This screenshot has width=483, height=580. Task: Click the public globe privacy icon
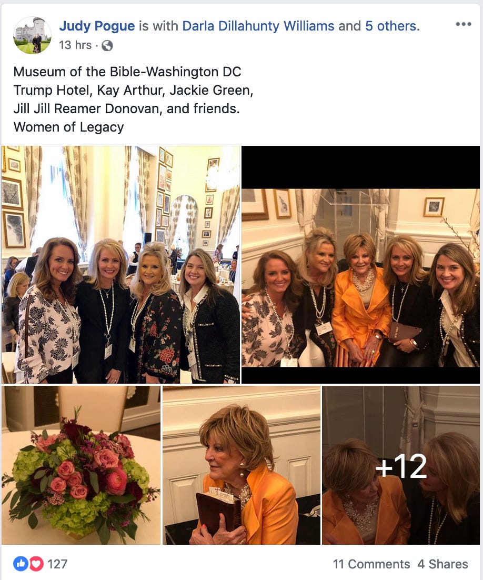coord(107,45)
